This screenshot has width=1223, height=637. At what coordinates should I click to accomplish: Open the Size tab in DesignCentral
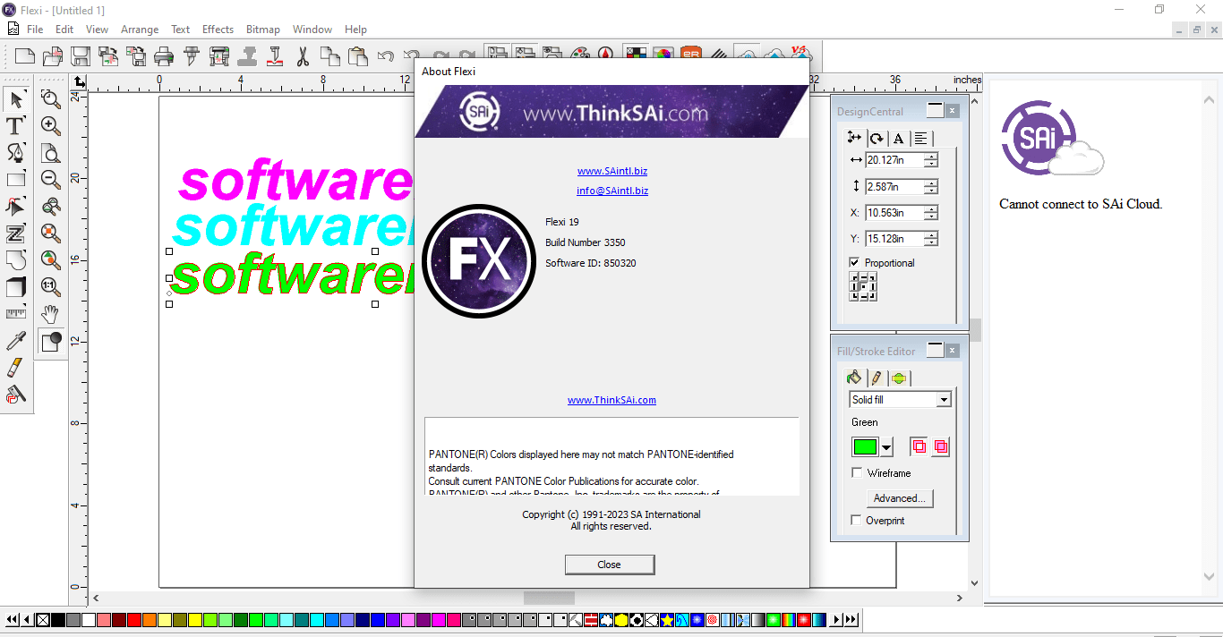(x=854, y=138)
